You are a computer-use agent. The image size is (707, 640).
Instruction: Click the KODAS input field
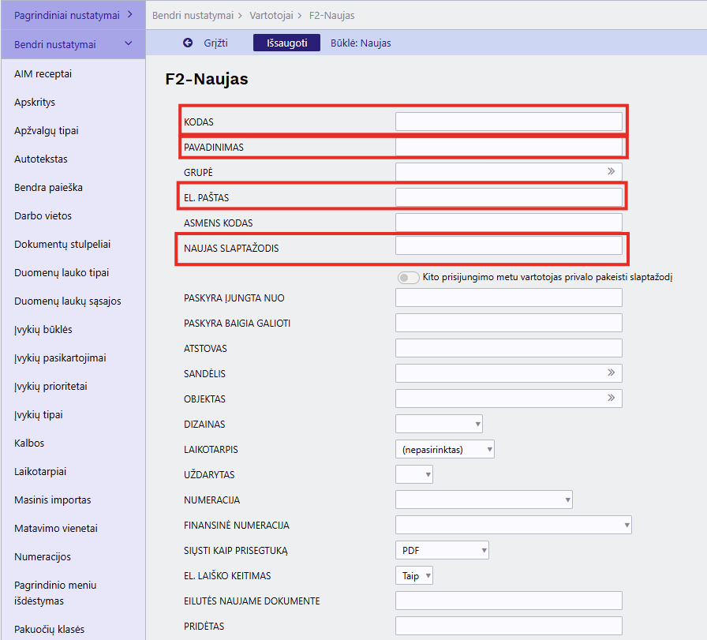509,122
